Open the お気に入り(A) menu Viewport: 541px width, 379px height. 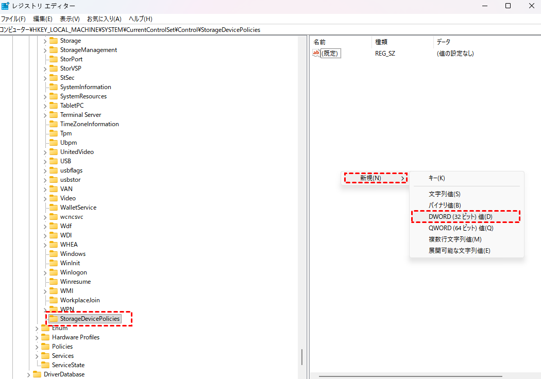click(x=104, y=19)
